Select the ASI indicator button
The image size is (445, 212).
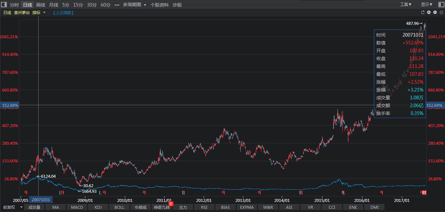point(289,207)
